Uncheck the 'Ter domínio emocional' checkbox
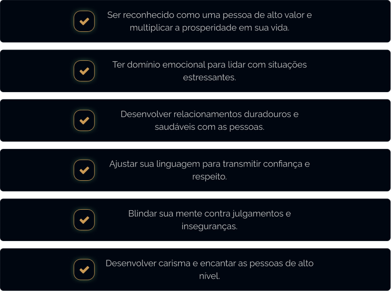The width and height of the screenshot is (391, 291). [84, 71]
